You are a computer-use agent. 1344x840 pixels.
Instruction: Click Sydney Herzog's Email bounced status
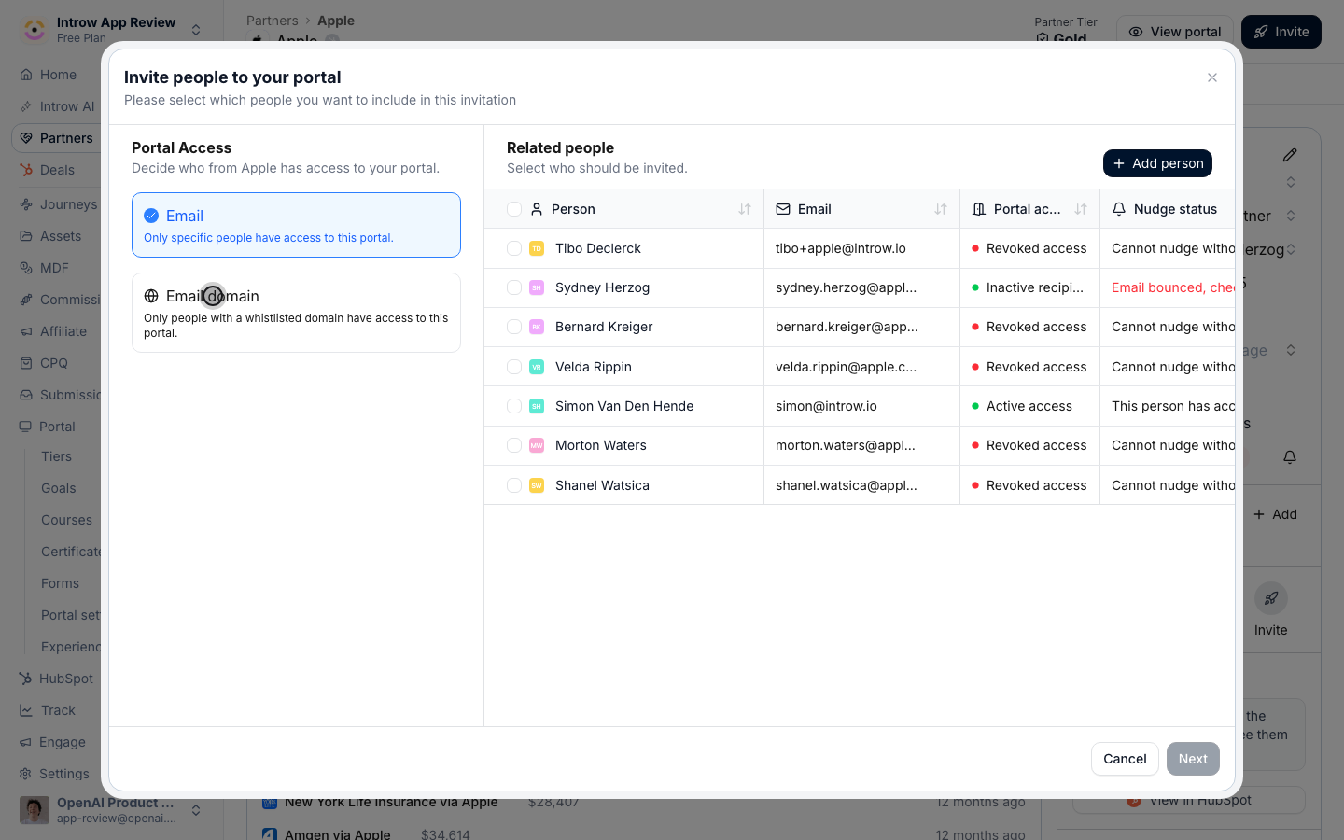tap(1173, 287)
